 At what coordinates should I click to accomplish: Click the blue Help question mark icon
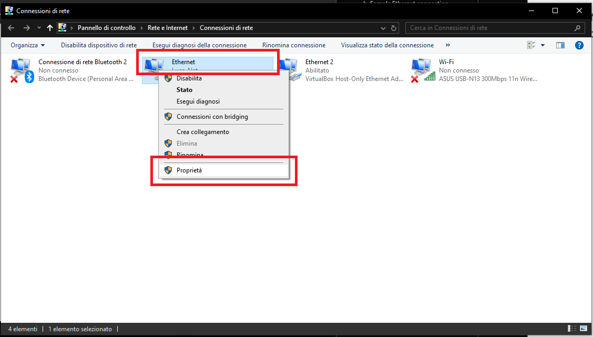[579, 45]
